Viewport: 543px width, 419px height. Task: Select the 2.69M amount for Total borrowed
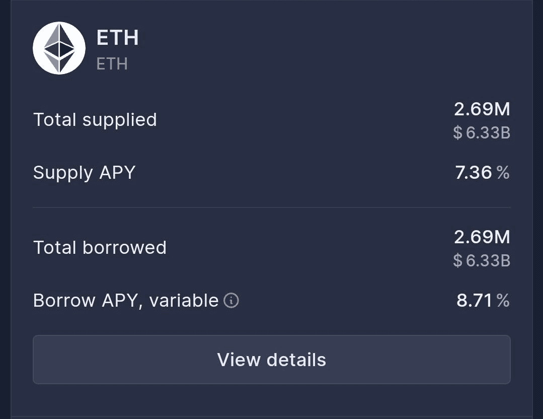(482, 237)
